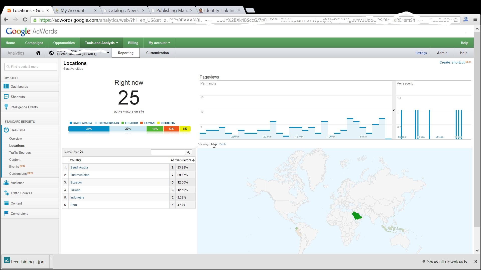This screenshot has height=270, width=481.
Task: Click the Audience people icon
Action: click(6, 183)
